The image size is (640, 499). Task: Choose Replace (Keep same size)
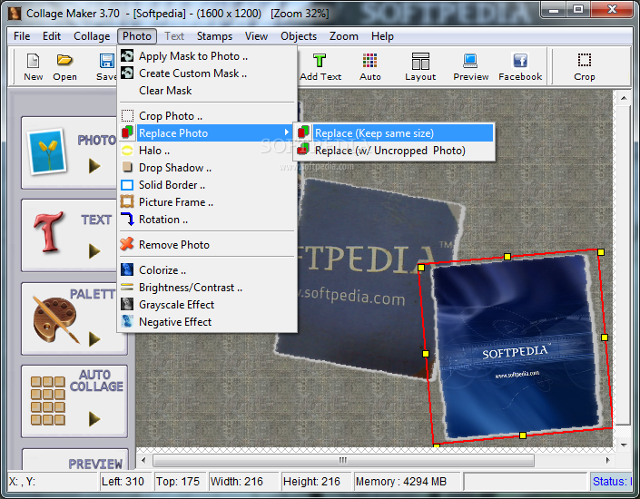pos(394,133)
